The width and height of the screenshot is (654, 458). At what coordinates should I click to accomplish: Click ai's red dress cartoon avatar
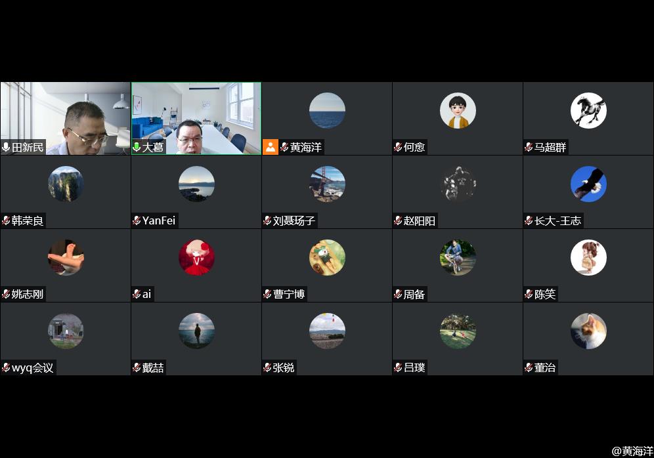[x=196, y=257]
